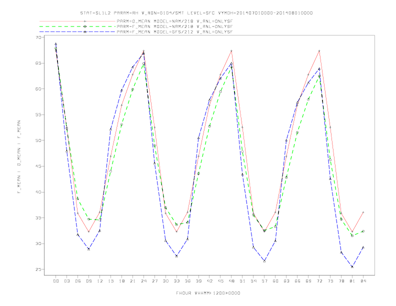This screenshot has width=396, height=306.
Task: Click x-axis tick label 84
Action: click(x=363, y=281)
